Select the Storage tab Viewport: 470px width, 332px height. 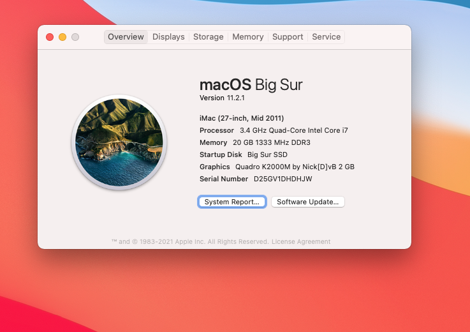pos(209,37)
